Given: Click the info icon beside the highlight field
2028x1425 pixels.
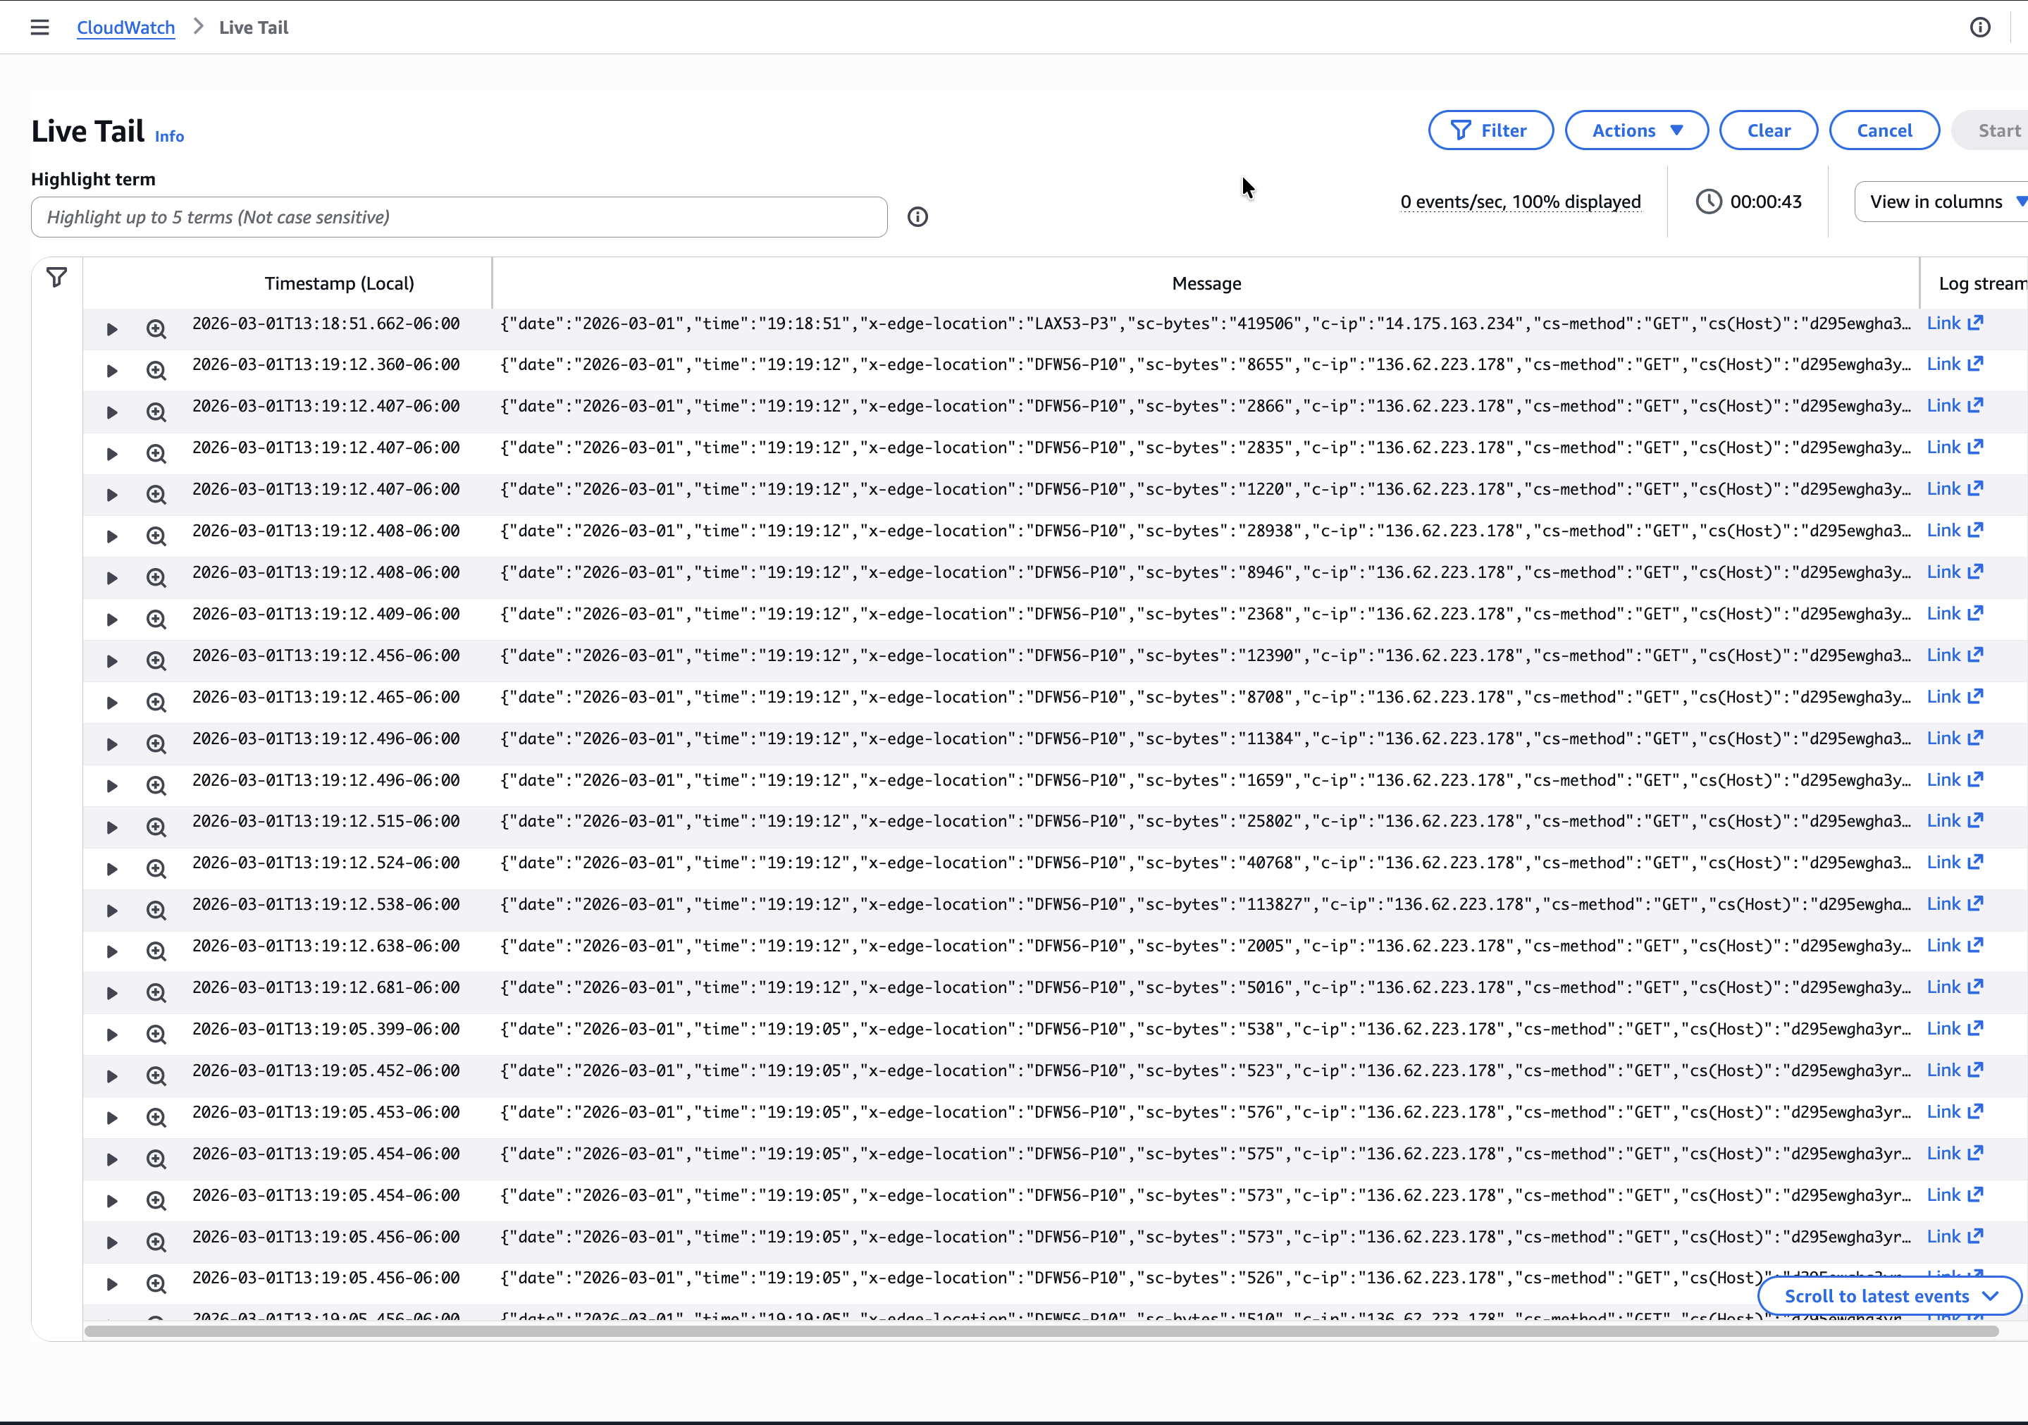Looking at the screenshot, I should pyautogui.click(x=917, y=216).
